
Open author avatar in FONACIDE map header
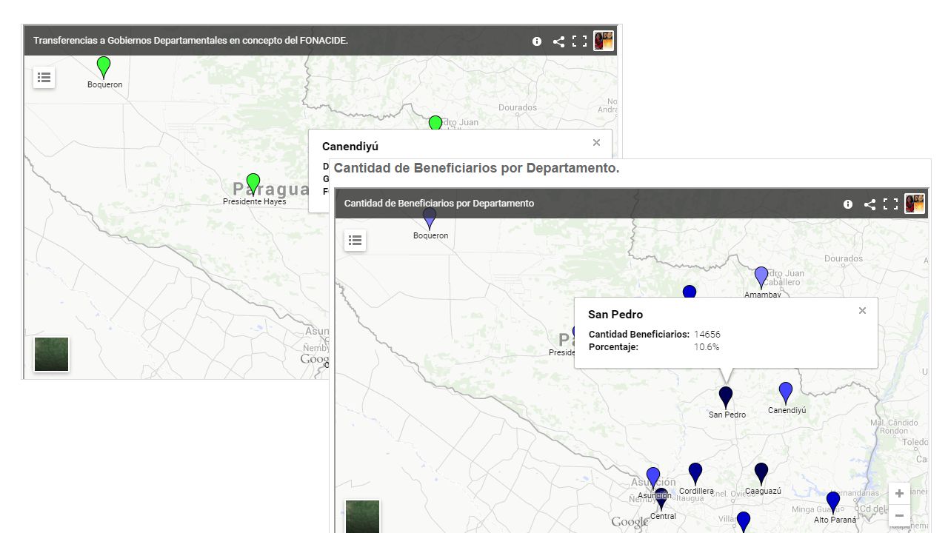(x=604, y=41)
